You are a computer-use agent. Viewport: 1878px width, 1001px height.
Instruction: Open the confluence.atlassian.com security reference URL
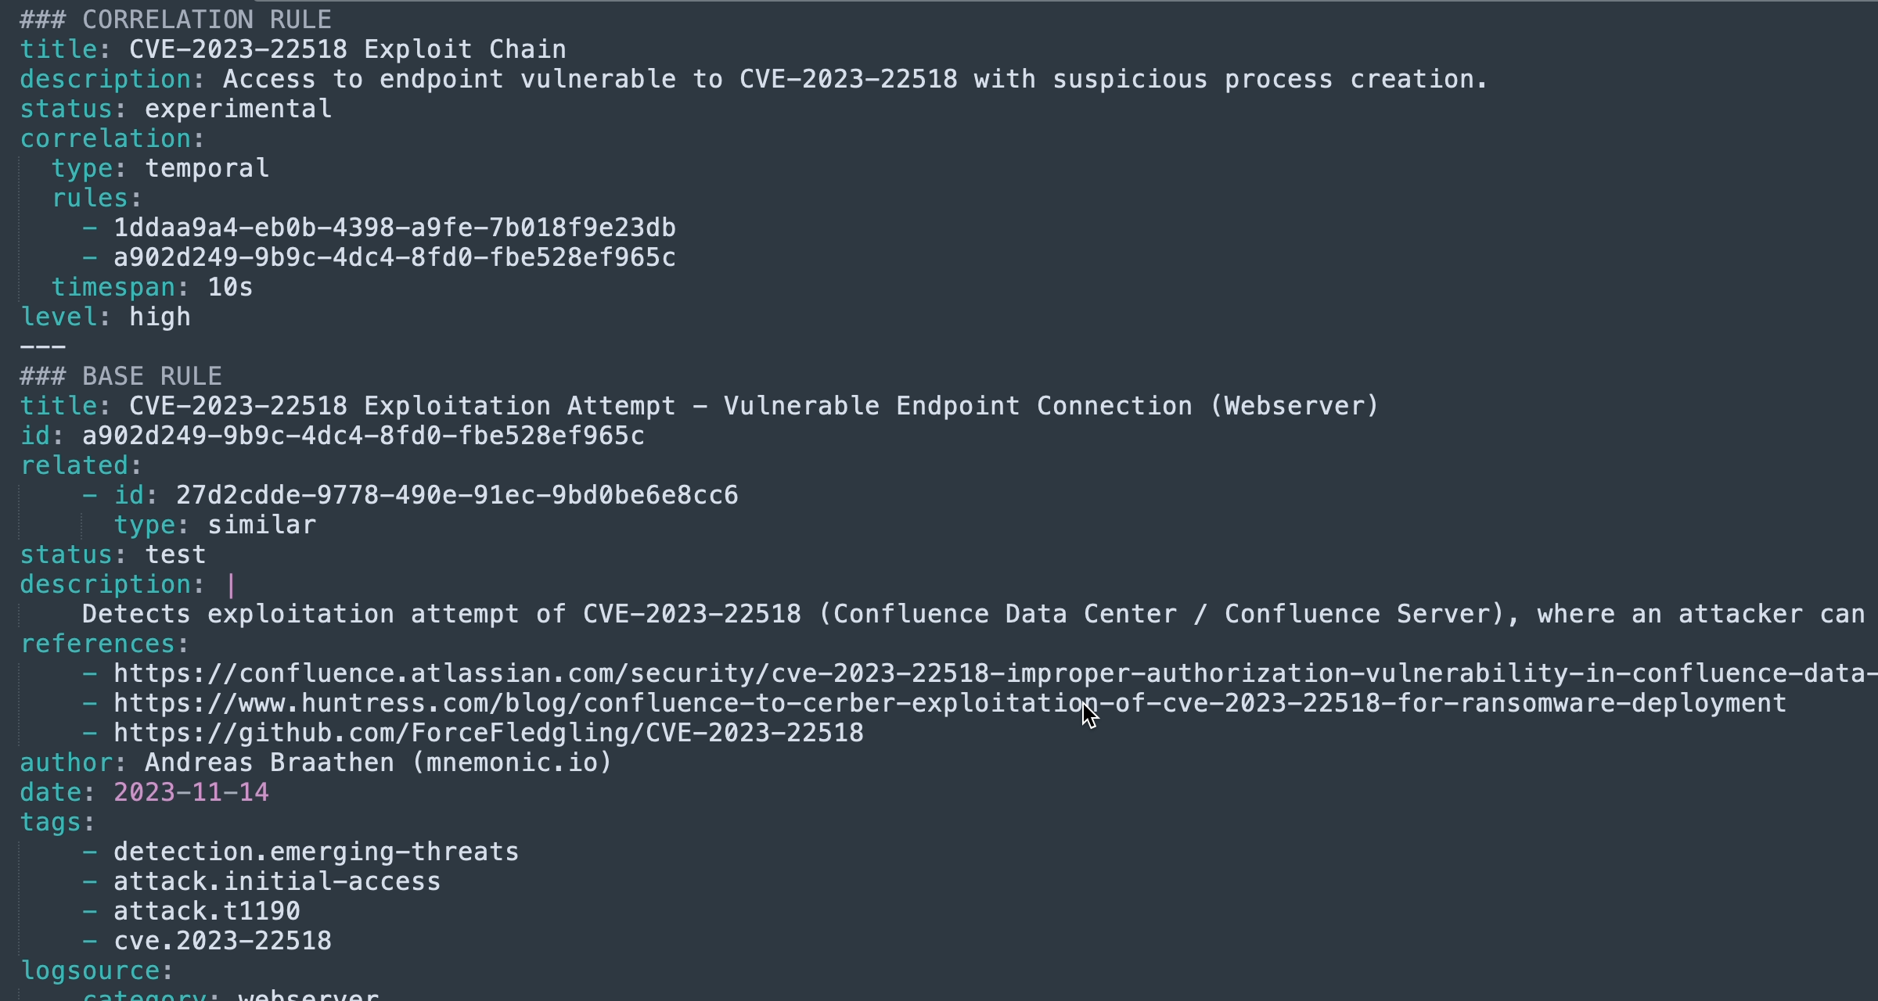994,673
